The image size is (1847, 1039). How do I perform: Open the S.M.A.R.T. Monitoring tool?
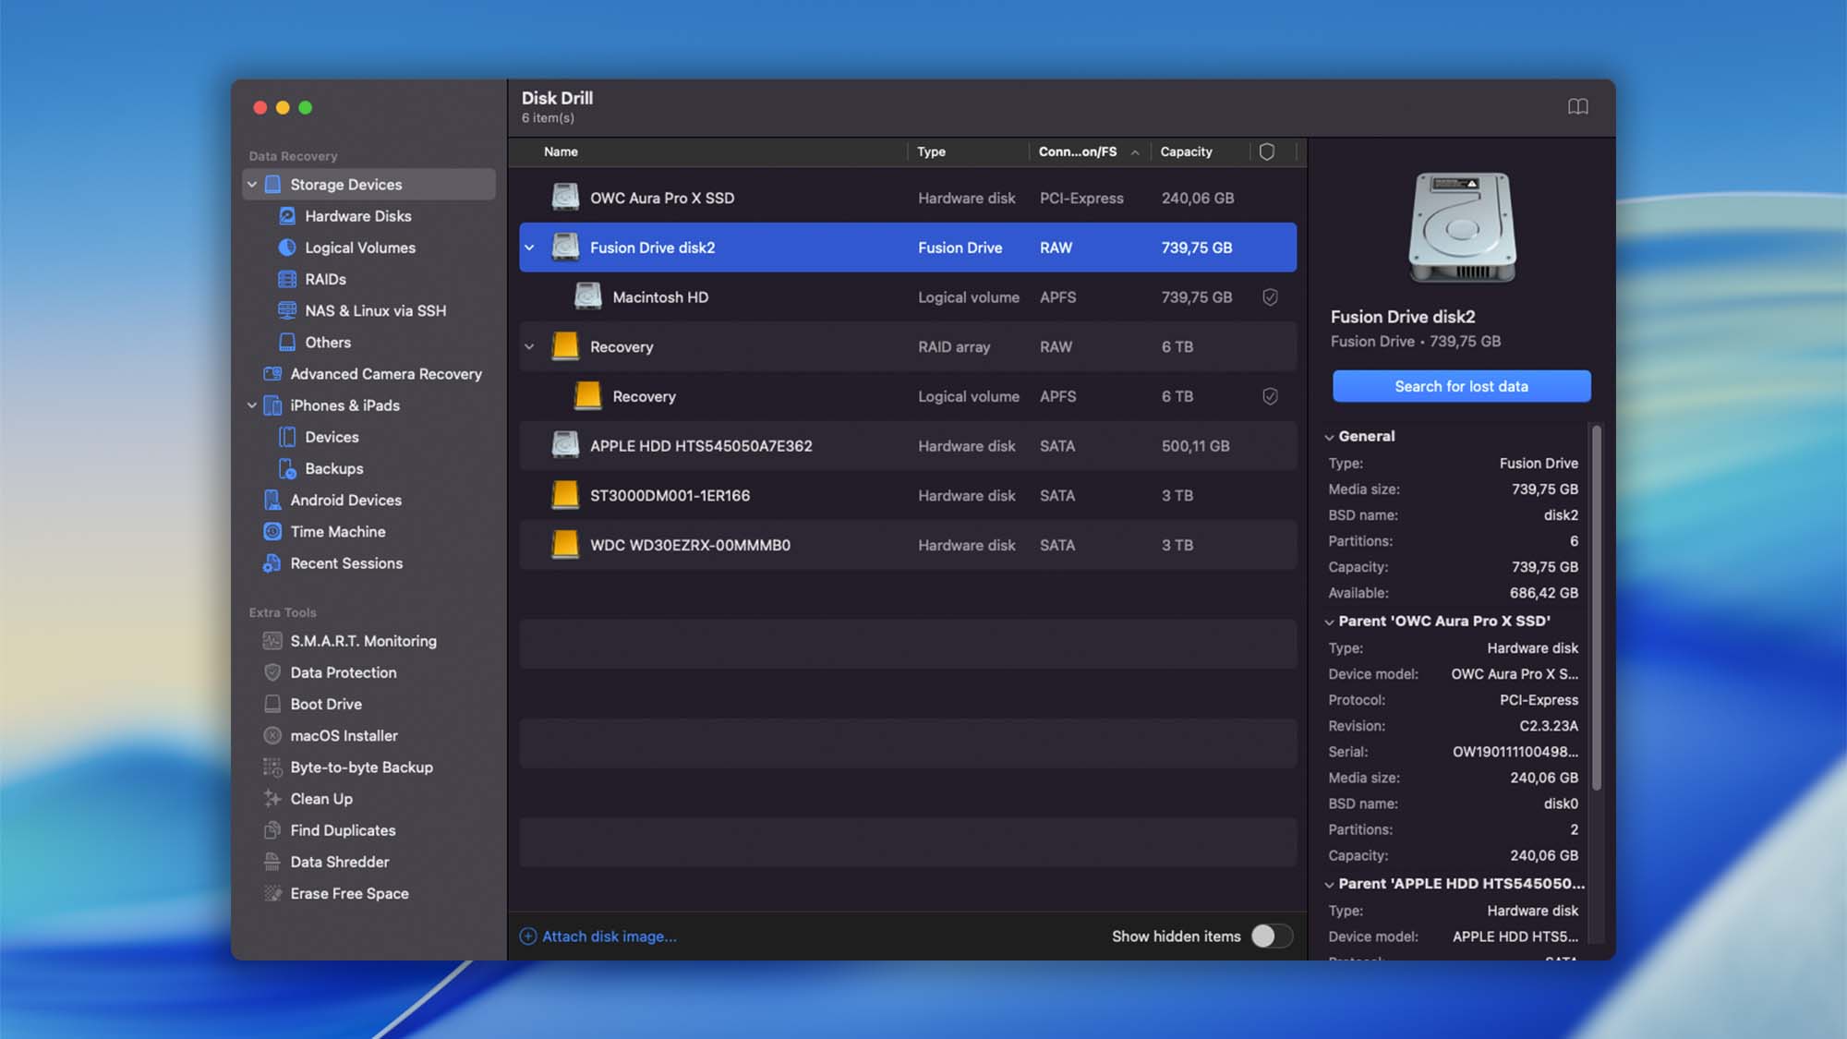pyautogui.click(x=363, y=640)
